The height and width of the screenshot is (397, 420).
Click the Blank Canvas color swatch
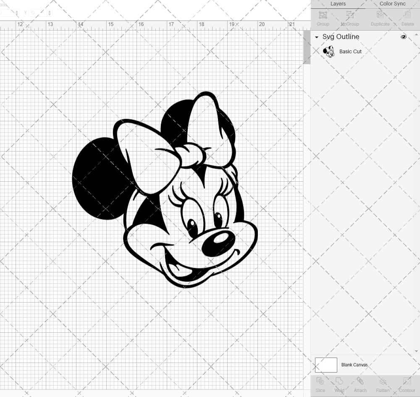pyautogui.click(x=326, y=365)
